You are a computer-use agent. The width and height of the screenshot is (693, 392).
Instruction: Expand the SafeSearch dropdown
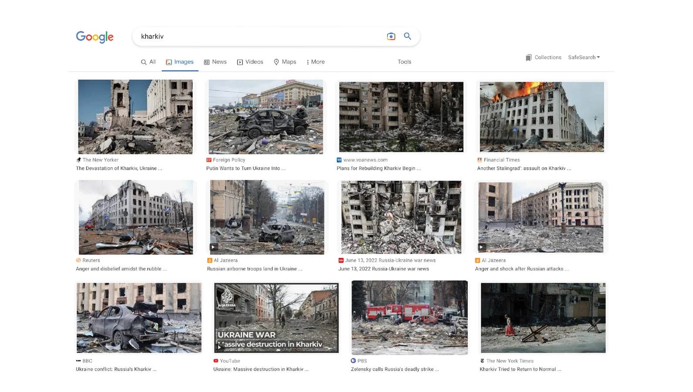click(584, 57)
